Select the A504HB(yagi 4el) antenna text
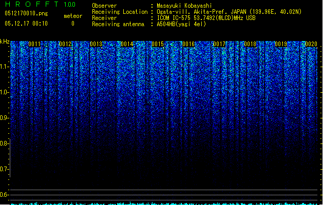The image size is (323, 205). click(181, 24)
